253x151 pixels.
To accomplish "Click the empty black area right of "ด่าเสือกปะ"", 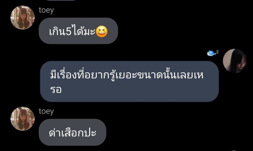I will pyautogui.click(x=178, y=132).
